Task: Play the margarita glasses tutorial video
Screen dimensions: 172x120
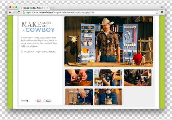Action: [79, 97]
